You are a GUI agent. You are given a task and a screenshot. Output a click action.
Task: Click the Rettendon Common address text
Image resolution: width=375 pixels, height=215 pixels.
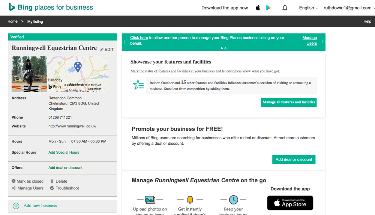pyautogui.click(x=65, y=98)
